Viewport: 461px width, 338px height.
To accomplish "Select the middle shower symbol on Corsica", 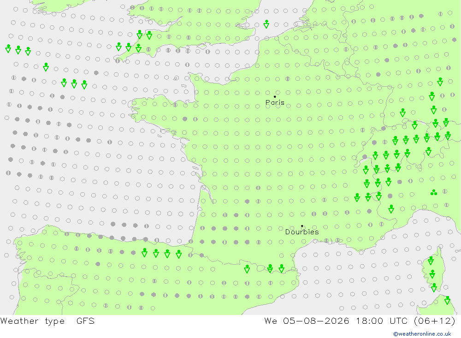I will pyautogui.click(x=432, y=274).
